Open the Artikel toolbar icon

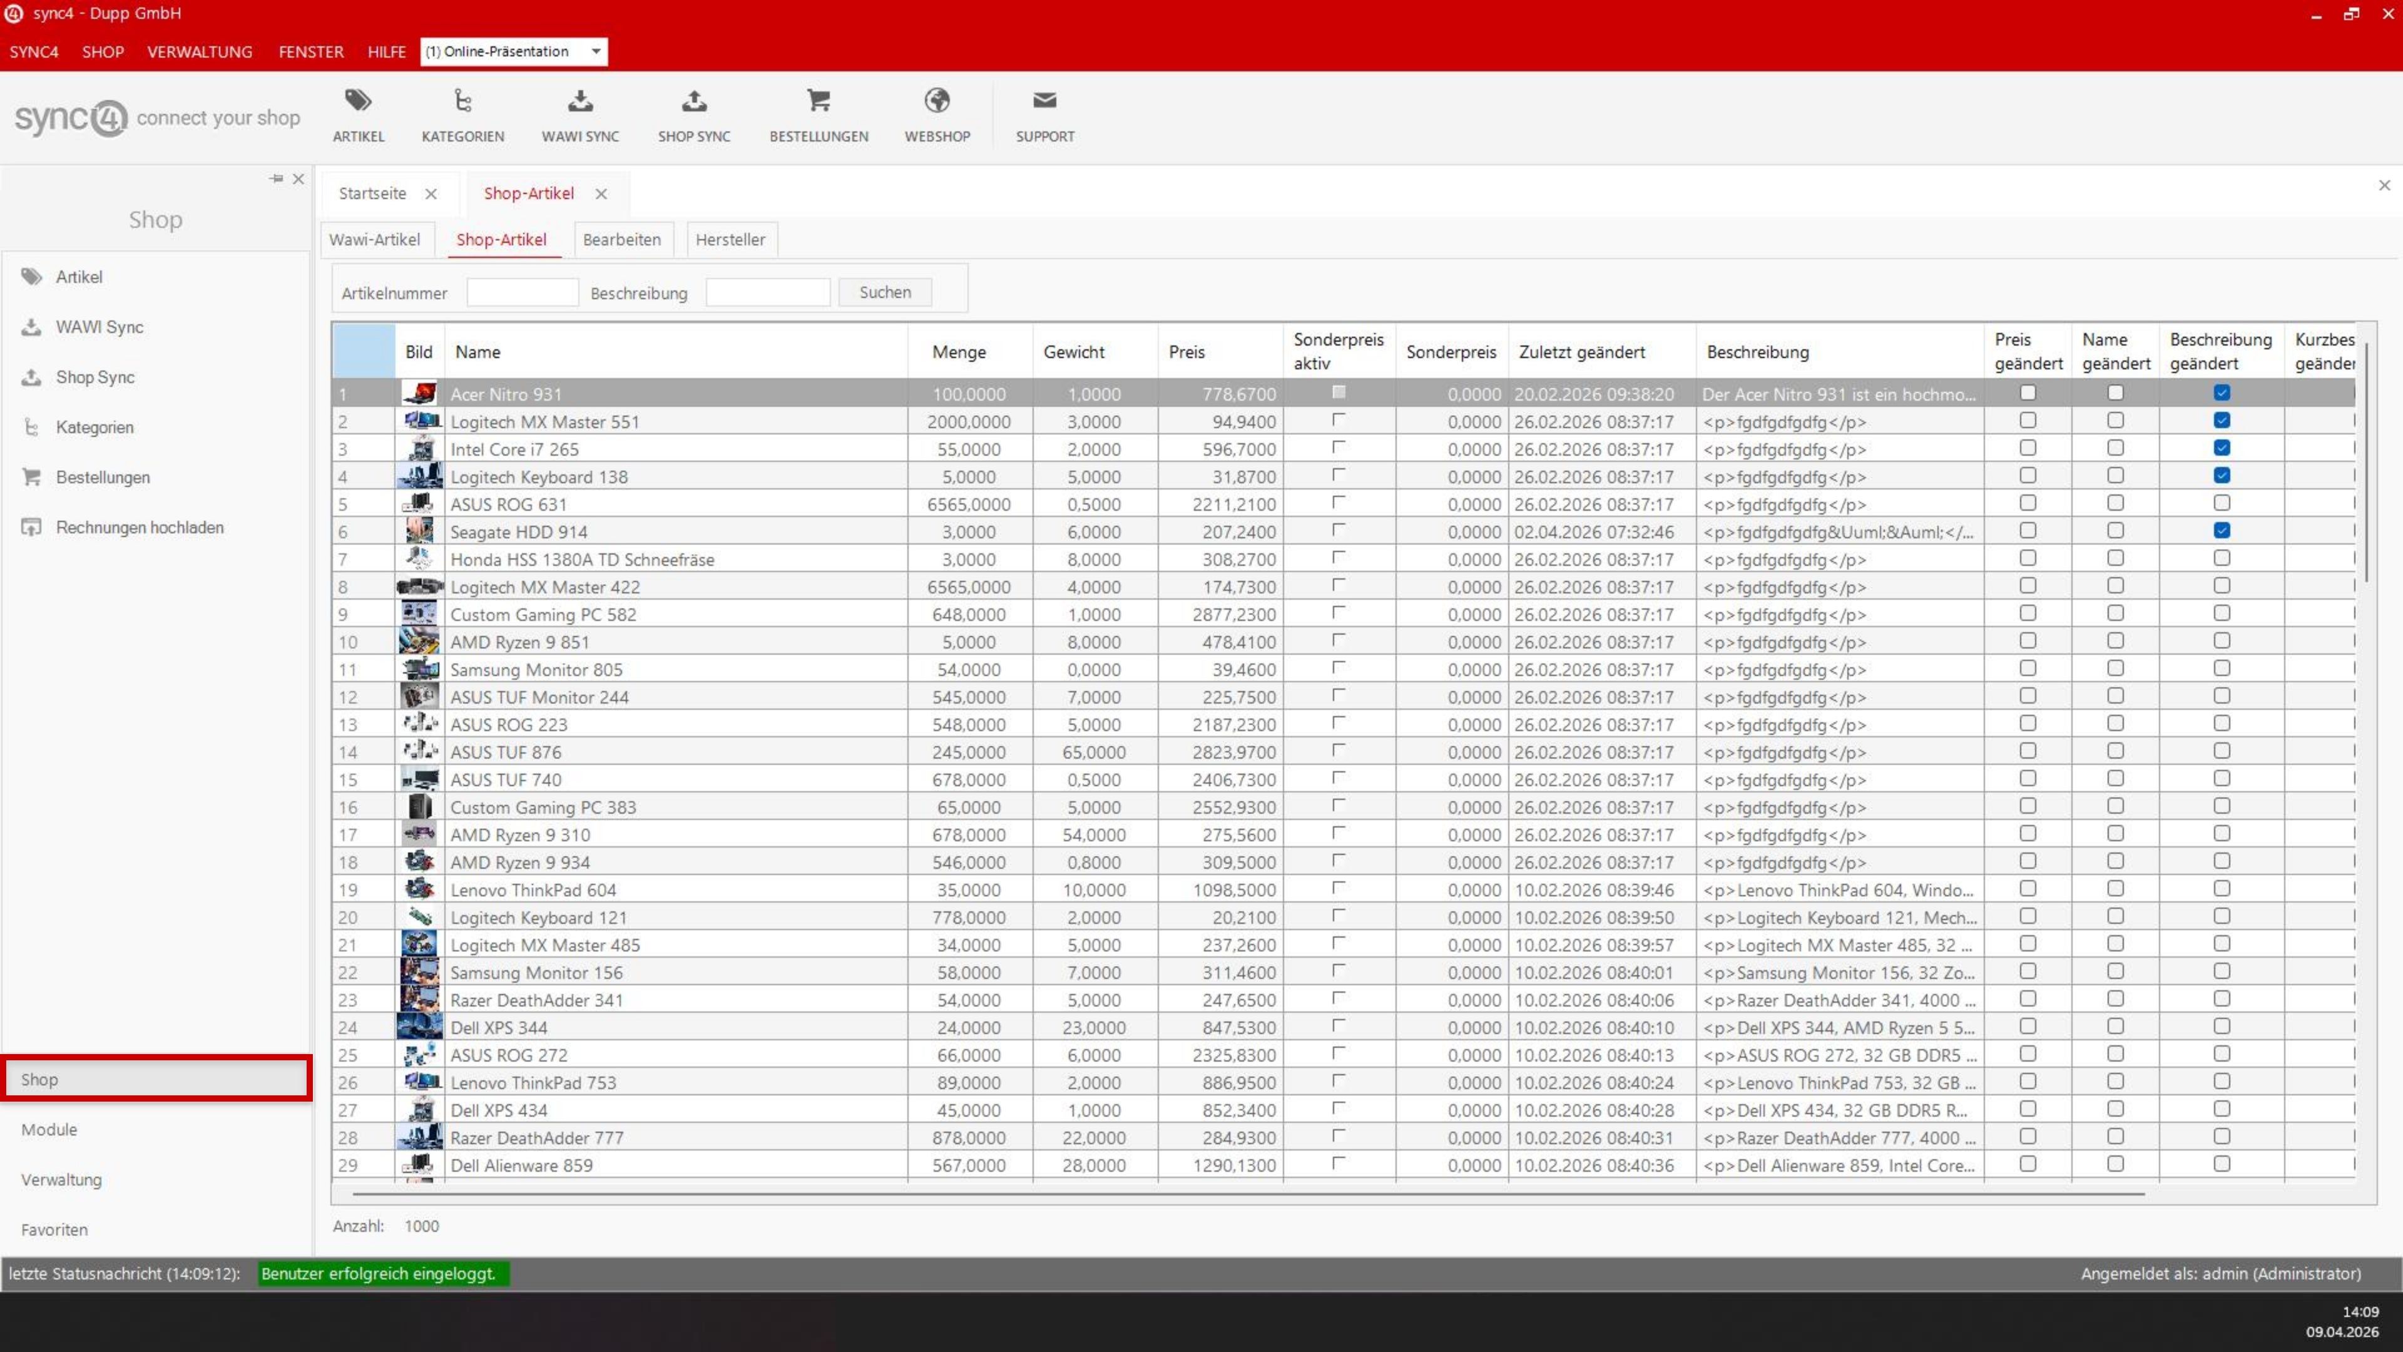click(358, 101)
